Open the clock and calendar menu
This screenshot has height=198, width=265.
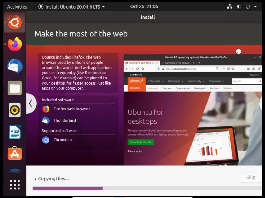tap(144, 6)
